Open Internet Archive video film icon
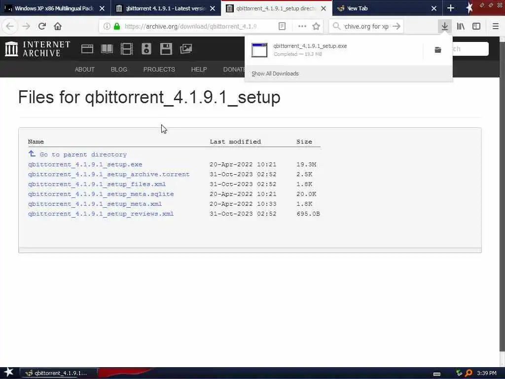505x379 pixels. 127,49
